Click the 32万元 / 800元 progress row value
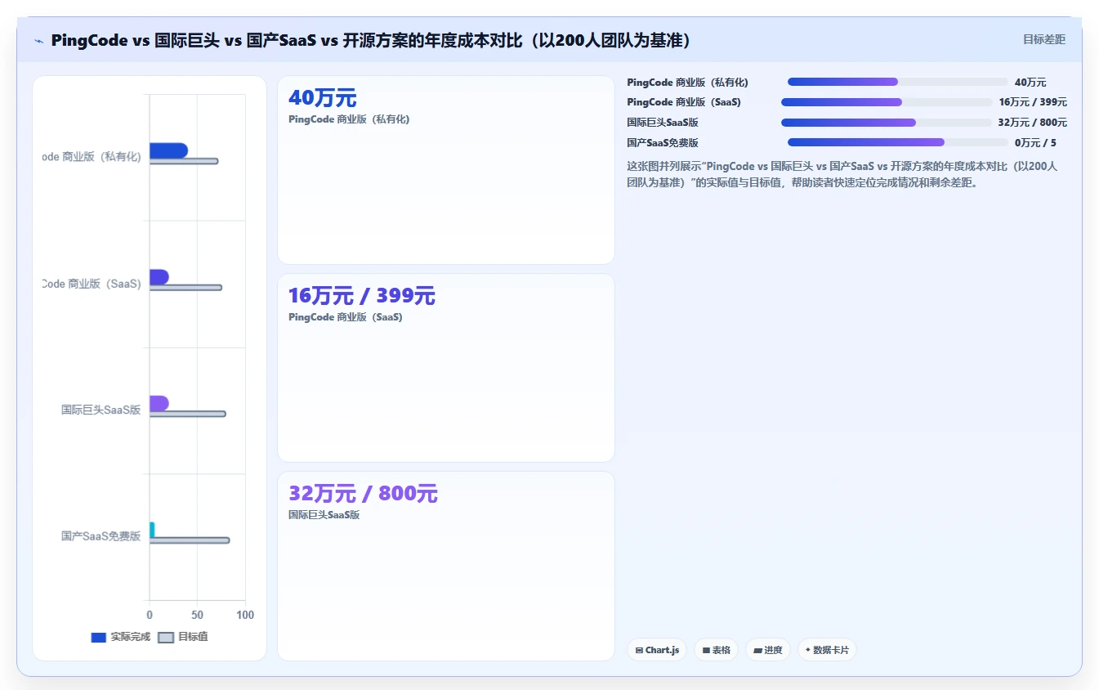 pos(1033,123)
